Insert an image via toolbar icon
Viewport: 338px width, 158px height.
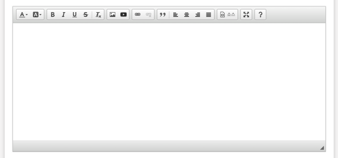tap(113, 15)
